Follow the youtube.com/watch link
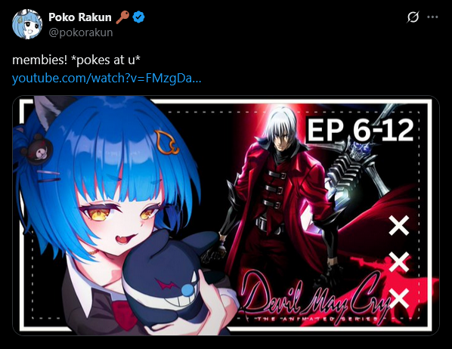This screenshot has height=349, width=452. (107, 78)
